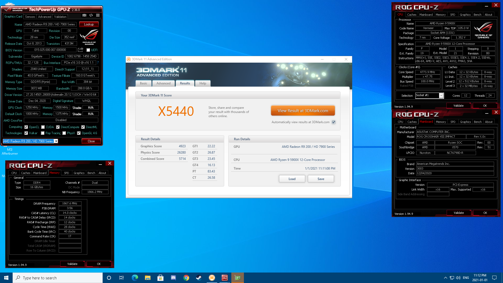The width and height of the screenshot is (503, 283).
Task: Open Caches tab in top CPU-Z window
Action: [412, 15]
